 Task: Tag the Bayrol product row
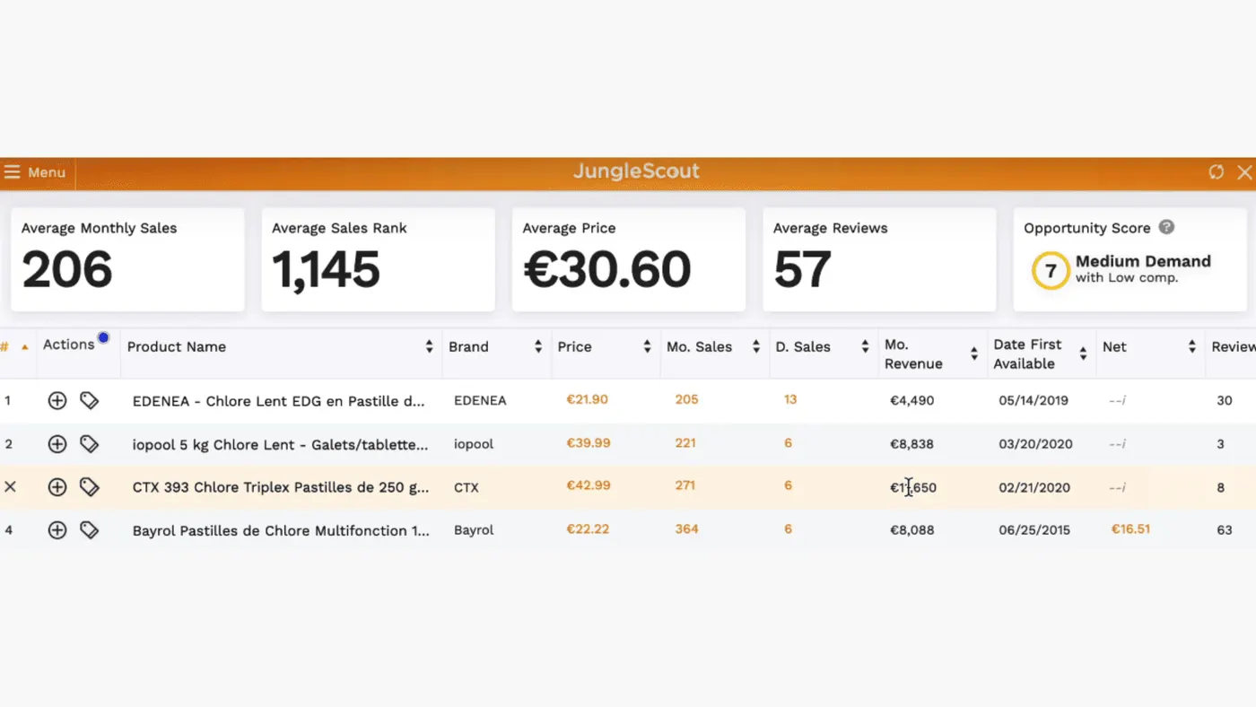pyautogui.click(x=89, y=530)
